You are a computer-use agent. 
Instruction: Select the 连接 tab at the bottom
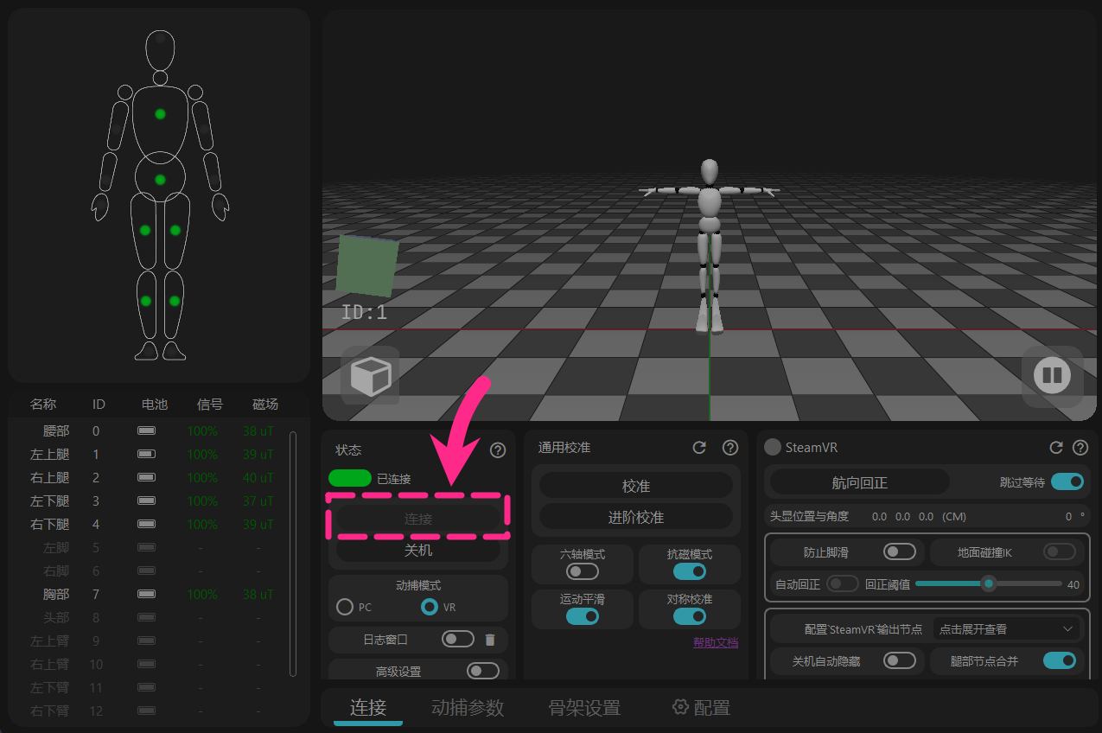[x=368, y=707]
